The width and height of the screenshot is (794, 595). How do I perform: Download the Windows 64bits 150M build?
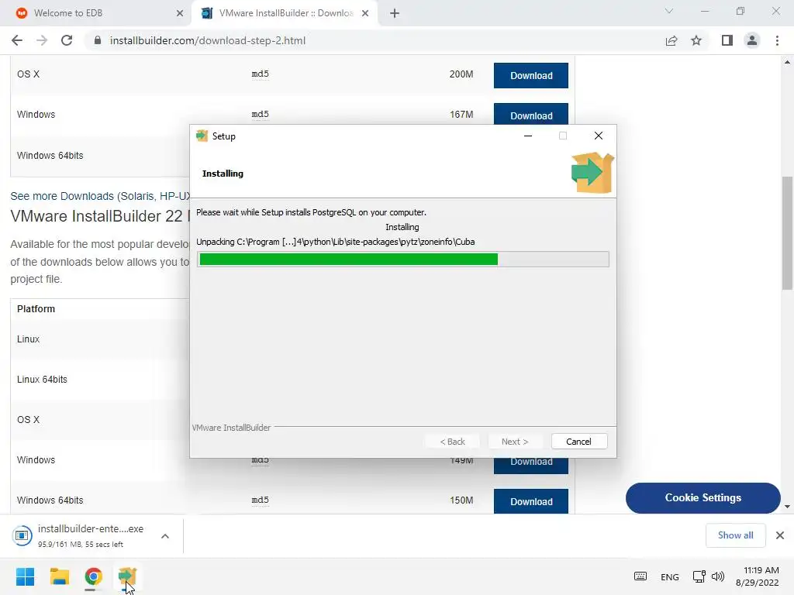(530, 501)
